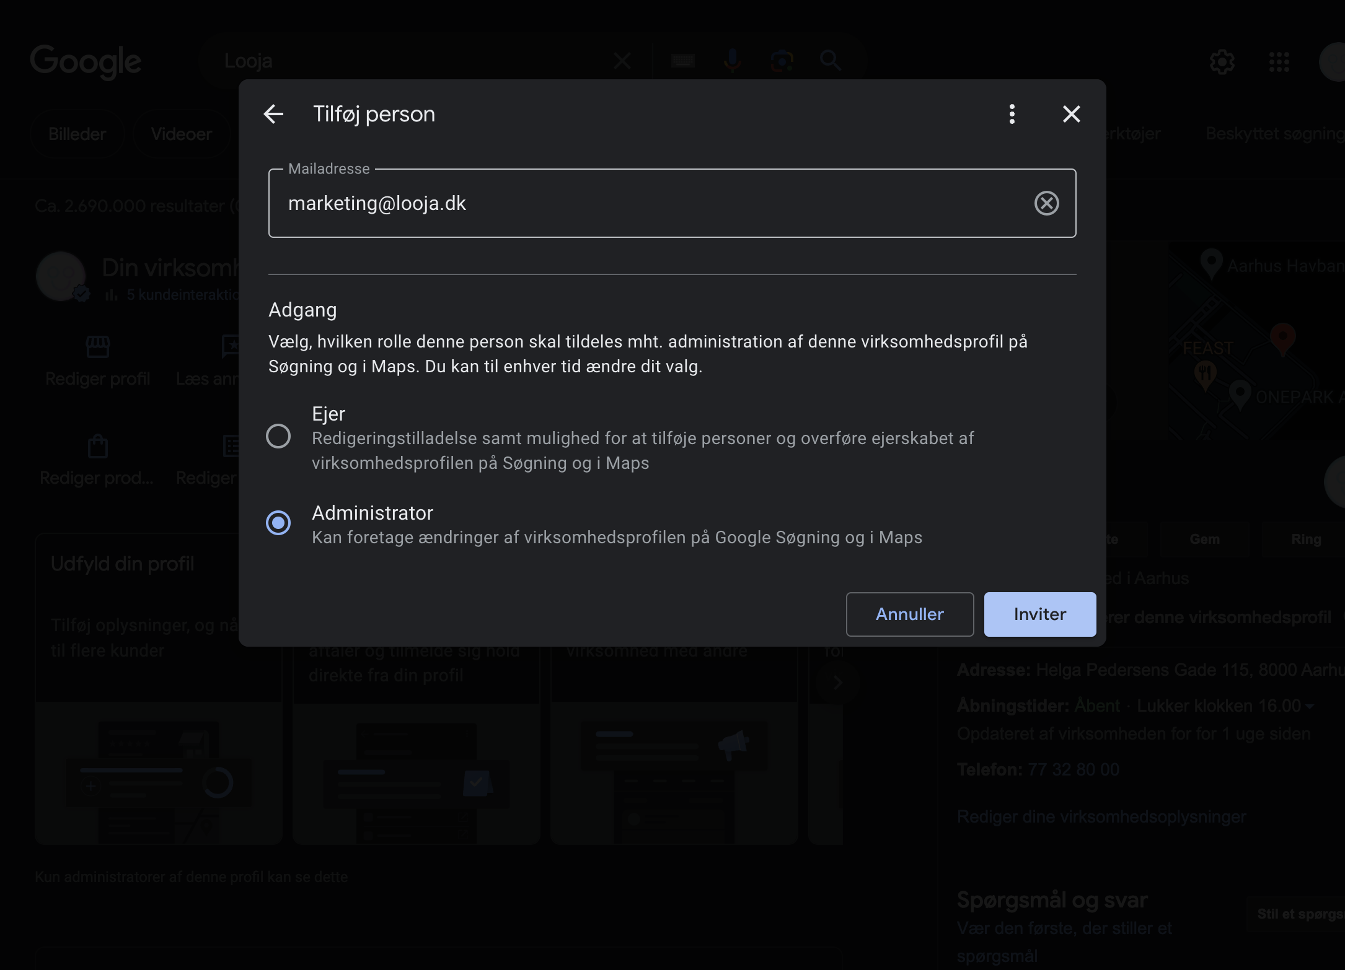Open Rediger prod... shopping bag icon
1345x970 pixels.
pyautogui.click(x=97, y=445)
